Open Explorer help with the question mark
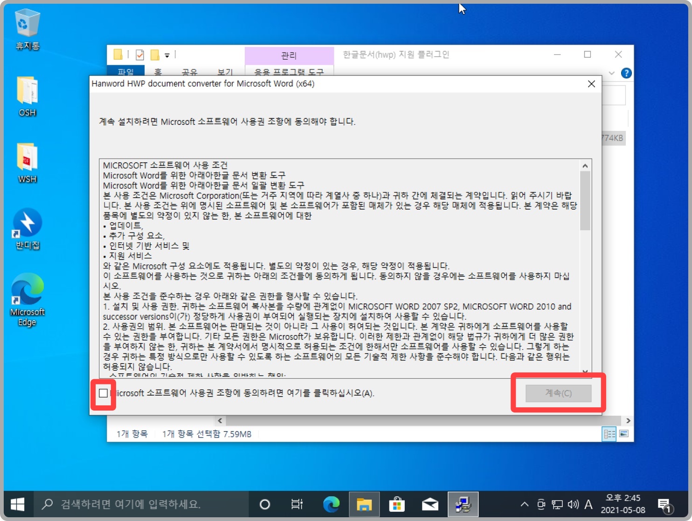 627,73
